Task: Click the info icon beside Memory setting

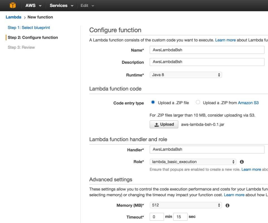Action: tap(227, 205)
